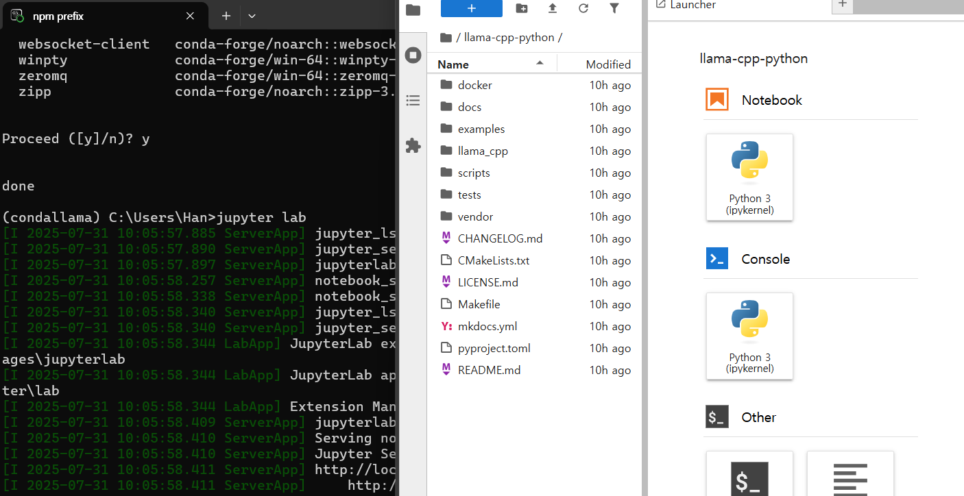Screen dimensions: 964x496
Task: Click 'websocket-client' package row in terminal
Action: pyautogui.click(x=206, y=45)
